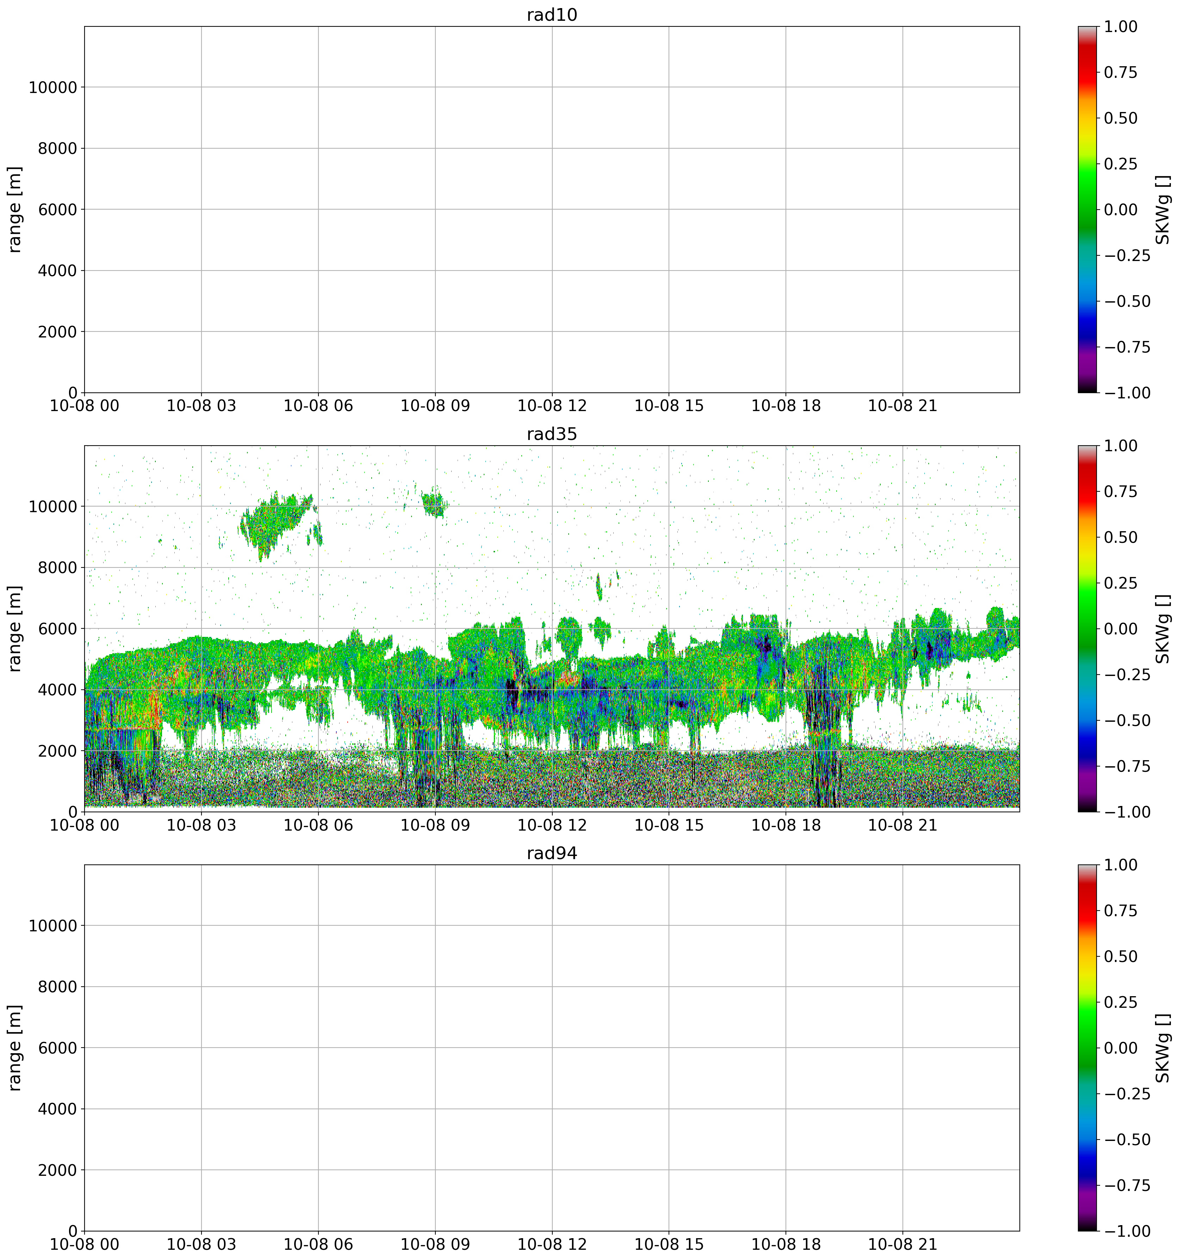The height and width of the screenshot is (1260, 1179).
Task: Click the rad35 x-axis label 10-08 12
Action: pos(552,825)
